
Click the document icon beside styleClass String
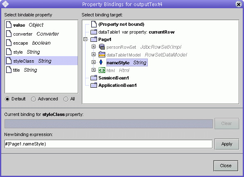tap(9, 61)
